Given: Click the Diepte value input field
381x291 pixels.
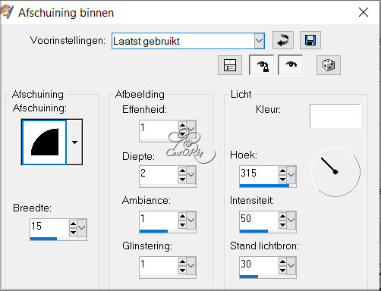Looking at the screenshot, I should click(159, 174).
